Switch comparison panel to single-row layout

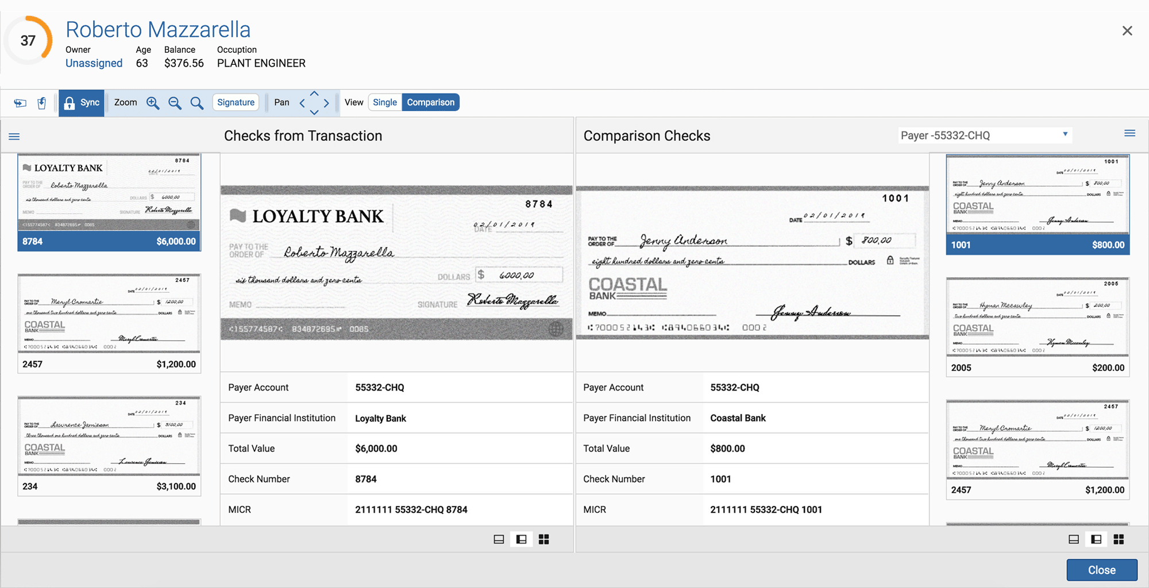click(1073, 539)
